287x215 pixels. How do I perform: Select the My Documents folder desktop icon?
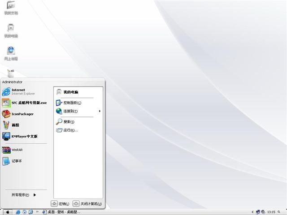pyautogui.click(x=11, y=8)
